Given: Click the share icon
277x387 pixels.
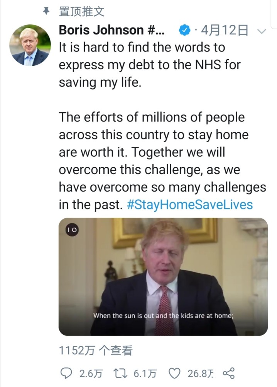Looking at the screenshot, I should 229,373.
